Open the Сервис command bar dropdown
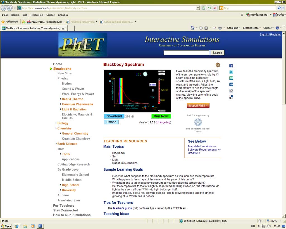This screenshot has width=286, height=229. 268,28
